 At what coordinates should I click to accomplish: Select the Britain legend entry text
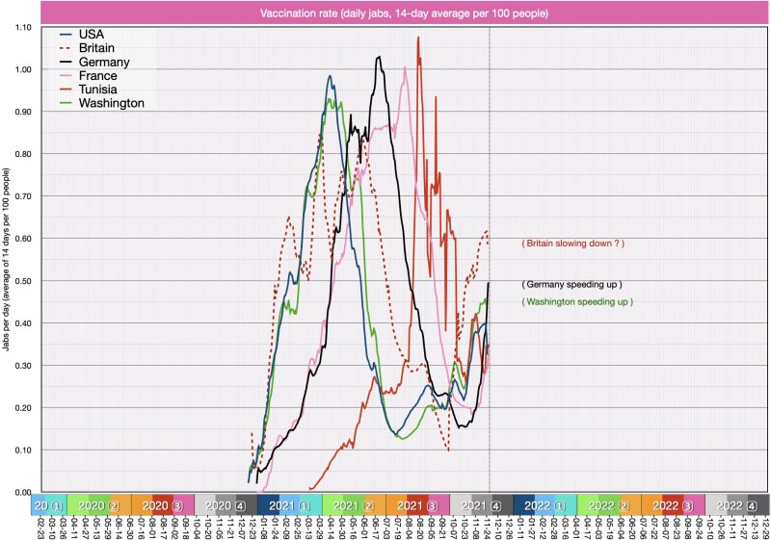98,48
